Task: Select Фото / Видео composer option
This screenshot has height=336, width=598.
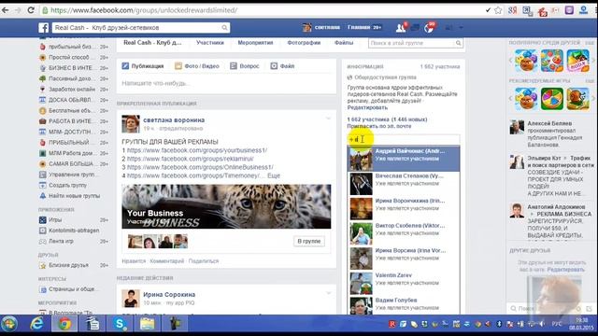Action: [x=197, y=66]
